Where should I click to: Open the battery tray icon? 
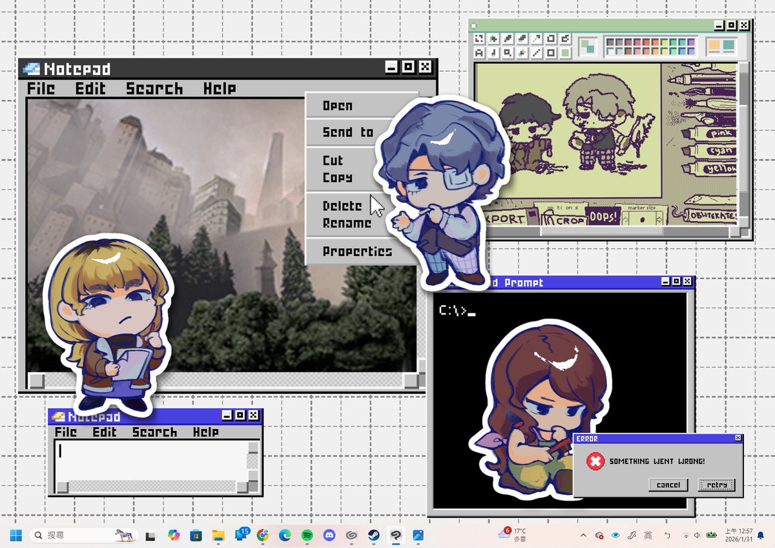click(x=711, y=534)
